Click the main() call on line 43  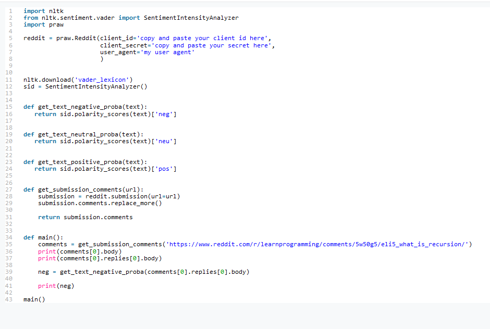point(34,299)
